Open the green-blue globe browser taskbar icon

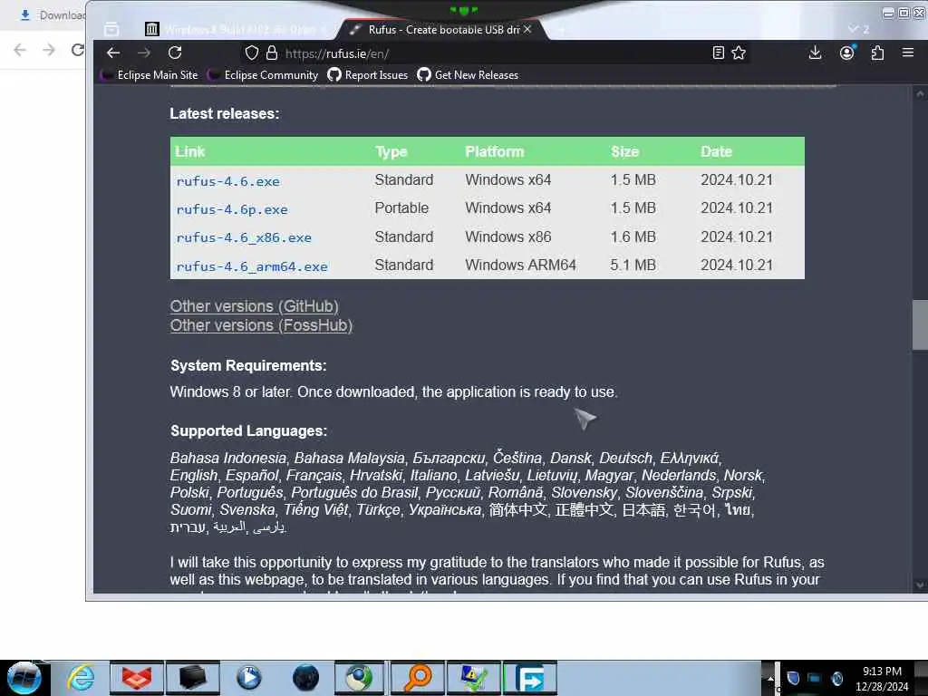(x=359, y=678)
